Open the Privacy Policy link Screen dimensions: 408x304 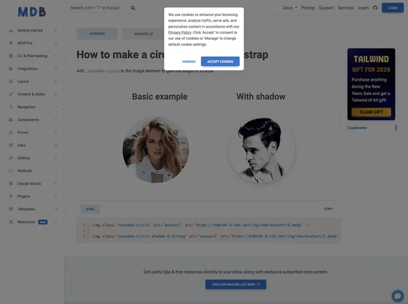pyautogui.click(x=180, y=33)
